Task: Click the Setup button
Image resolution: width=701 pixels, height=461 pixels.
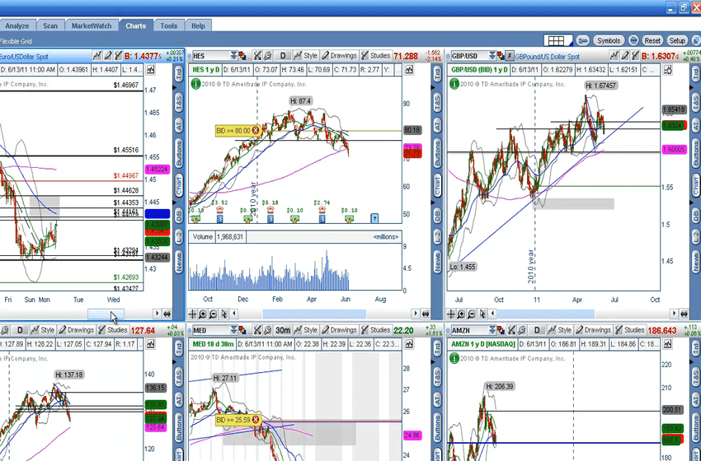Action: click(677, 40)
